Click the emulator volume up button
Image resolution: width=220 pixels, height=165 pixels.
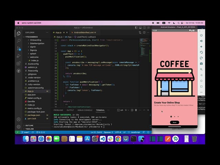click(201, 41)
